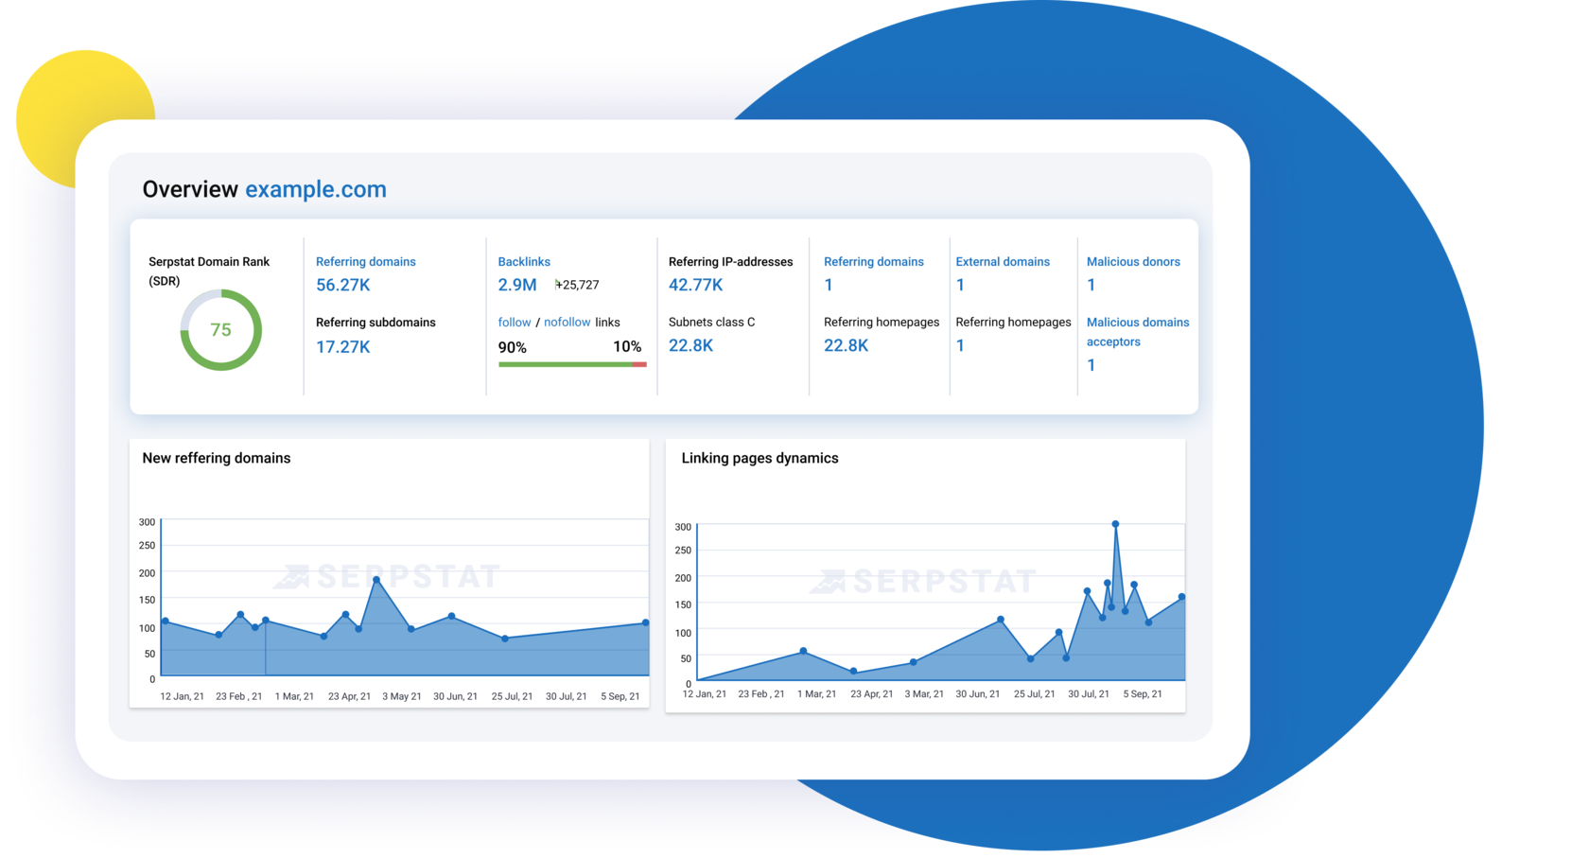Open the nofollow links filter

click(x=567, y=323)
